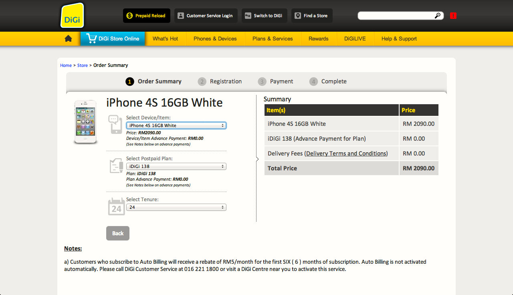Screen dimensions: 513x295
Task: Open Customer Service Login
Action: tap(206, 16)
